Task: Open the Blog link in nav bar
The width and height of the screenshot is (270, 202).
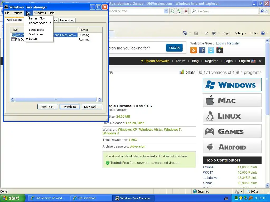Action: (x=195, y=61)
